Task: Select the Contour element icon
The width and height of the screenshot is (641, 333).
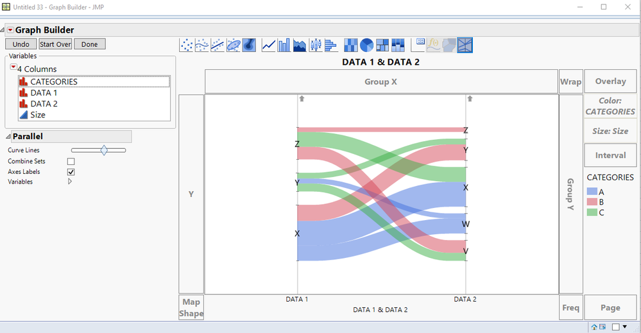Action: click(x=249, y=45)
